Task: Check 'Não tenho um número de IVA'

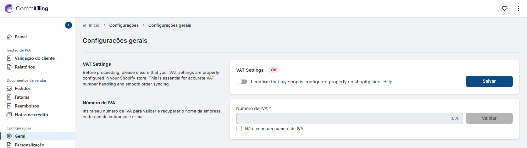Action: point(239,129)
